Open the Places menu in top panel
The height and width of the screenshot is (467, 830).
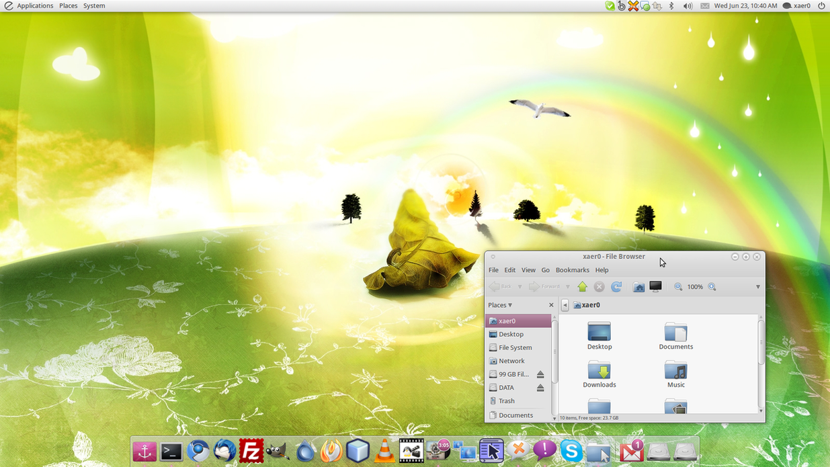(68, 6)
